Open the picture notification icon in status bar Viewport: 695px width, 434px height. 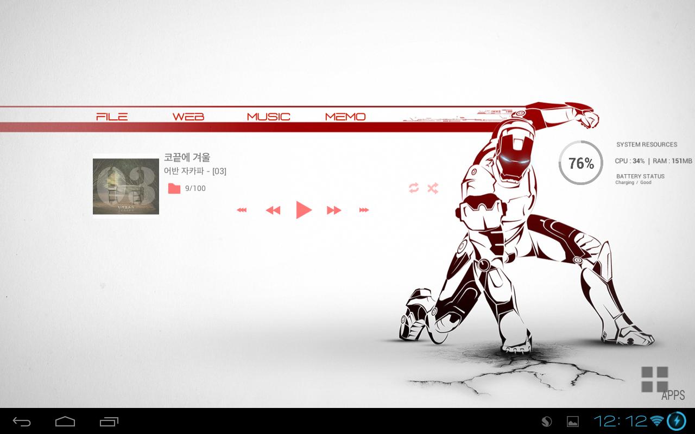[x=572, y=422]
